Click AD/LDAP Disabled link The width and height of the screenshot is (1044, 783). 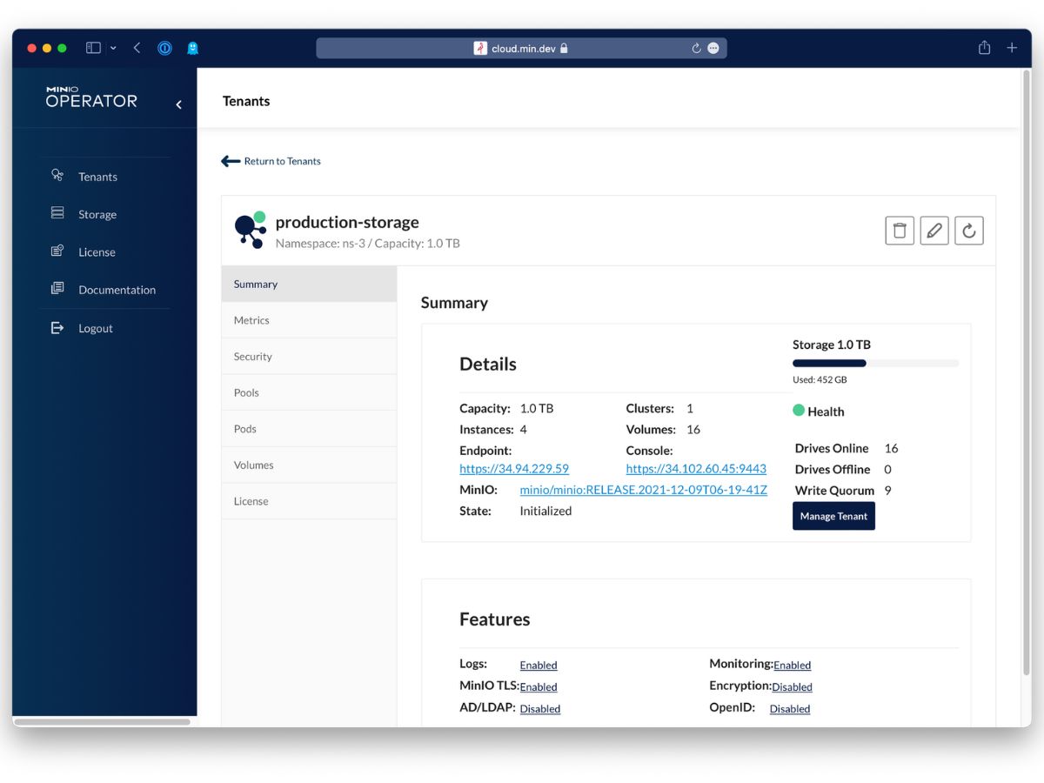(x=540, y=708)
